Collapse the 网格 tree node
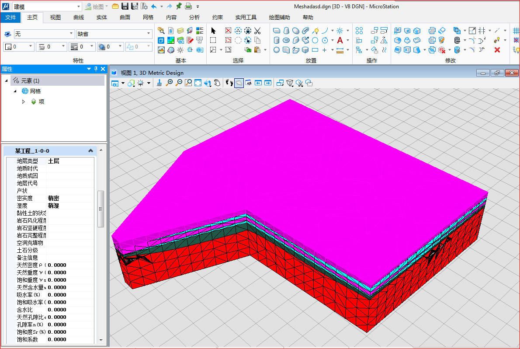Viewport: 520px width, 349px height. (15, 91)
